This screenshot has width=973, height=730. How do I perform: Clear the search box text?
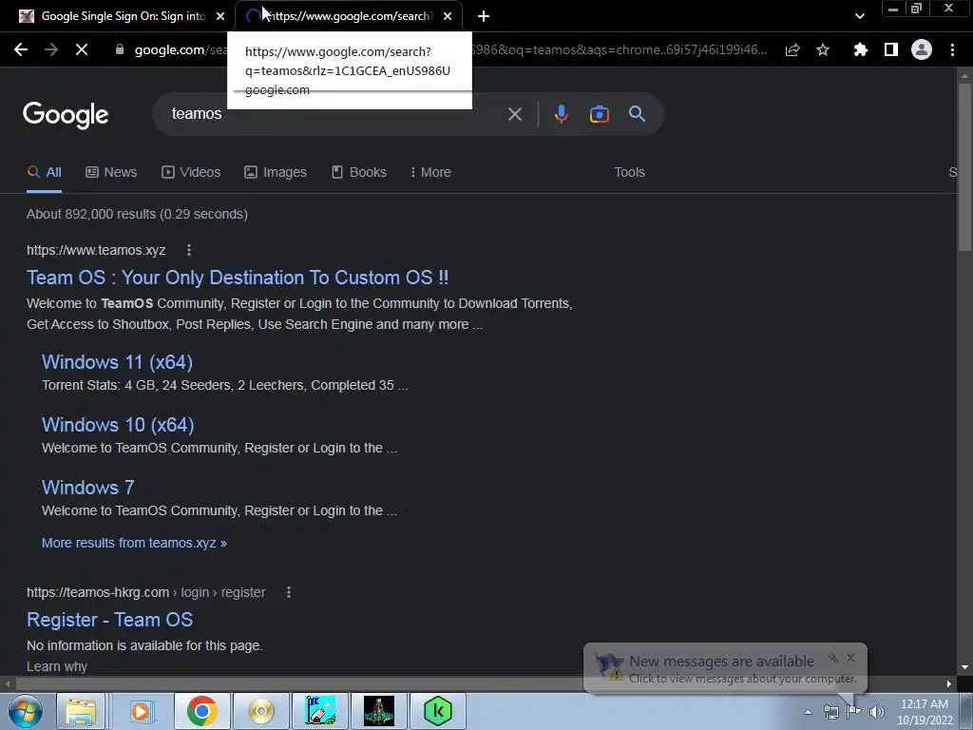click(514, 114)
